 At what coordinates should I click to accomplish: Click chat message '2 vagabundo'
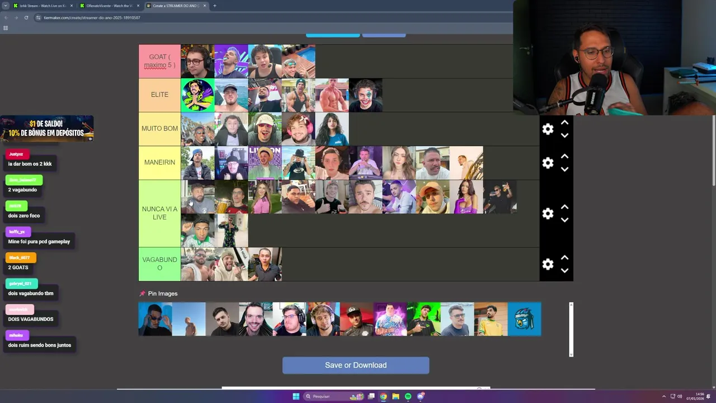coord(22,190)
